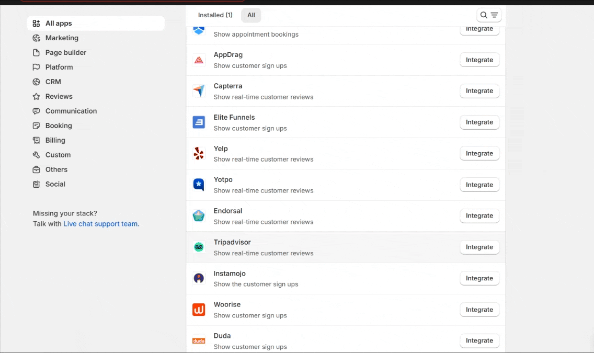
Task: Integrate the Elite Funnels app
Action: pos(479,122)
